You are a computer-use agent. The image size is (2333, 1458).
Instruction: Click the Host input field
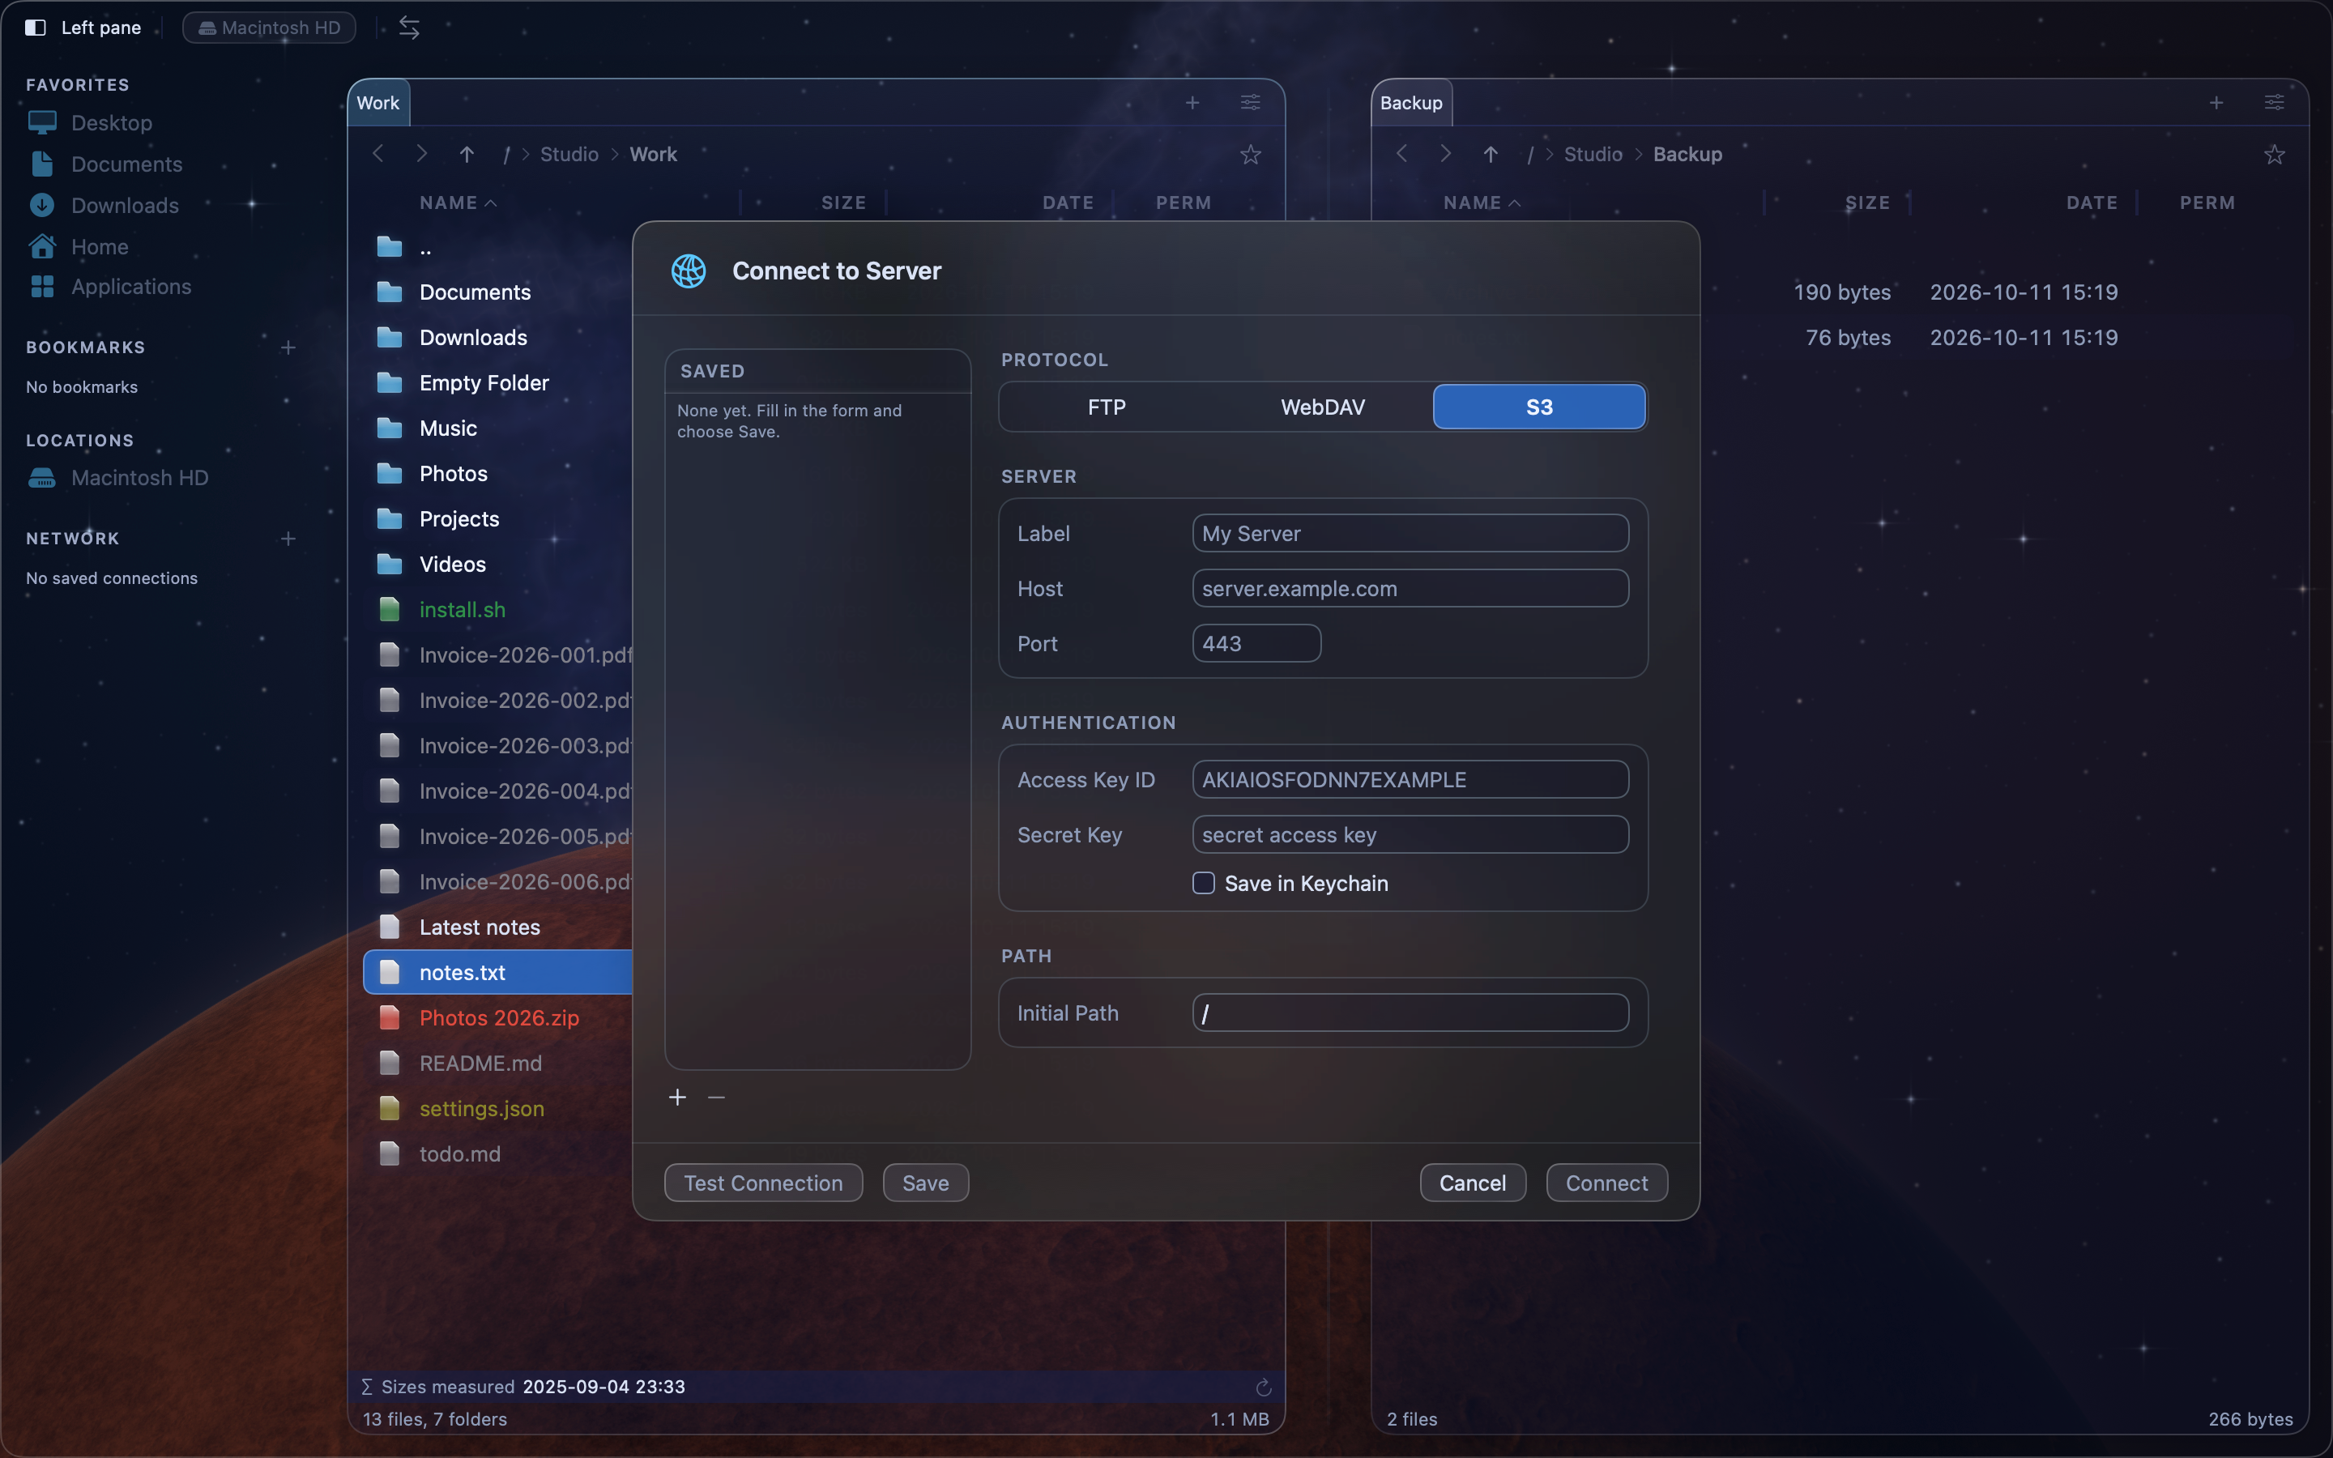tap(1410, 588)
